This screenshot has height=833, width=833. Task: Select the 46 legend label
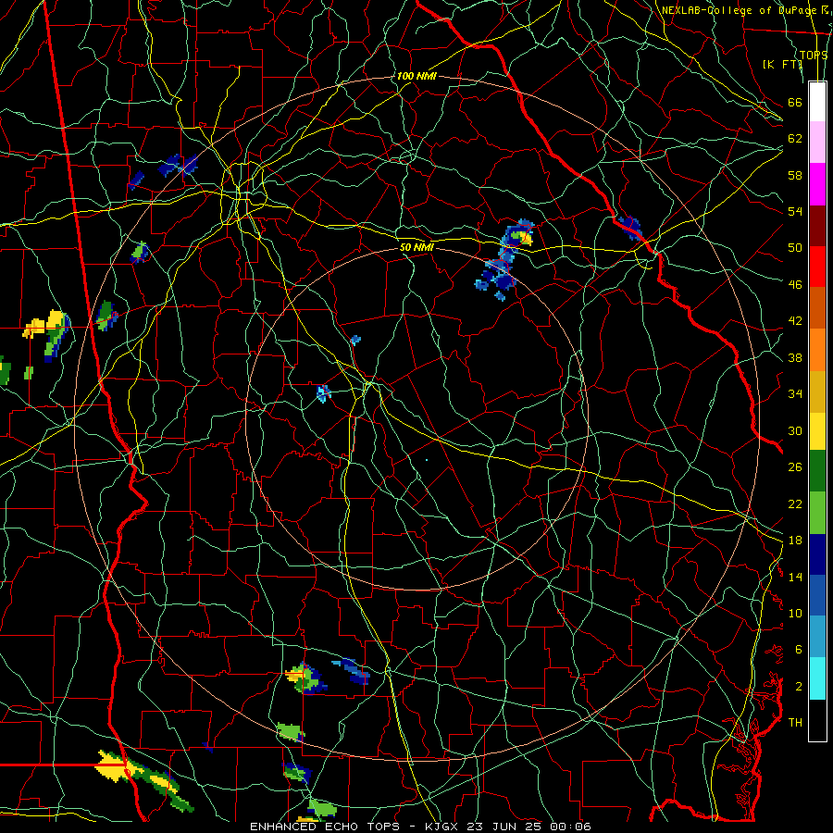[x=795, y=285]
